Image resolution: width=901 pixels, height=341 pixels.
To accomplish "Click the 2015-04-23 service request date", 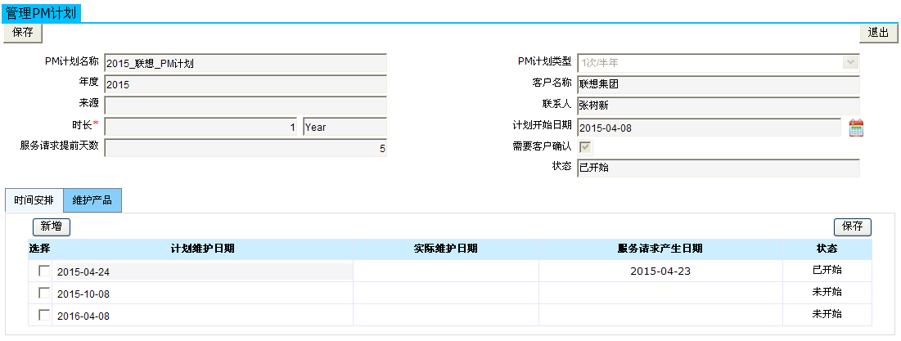I will [x=660, y=271].
